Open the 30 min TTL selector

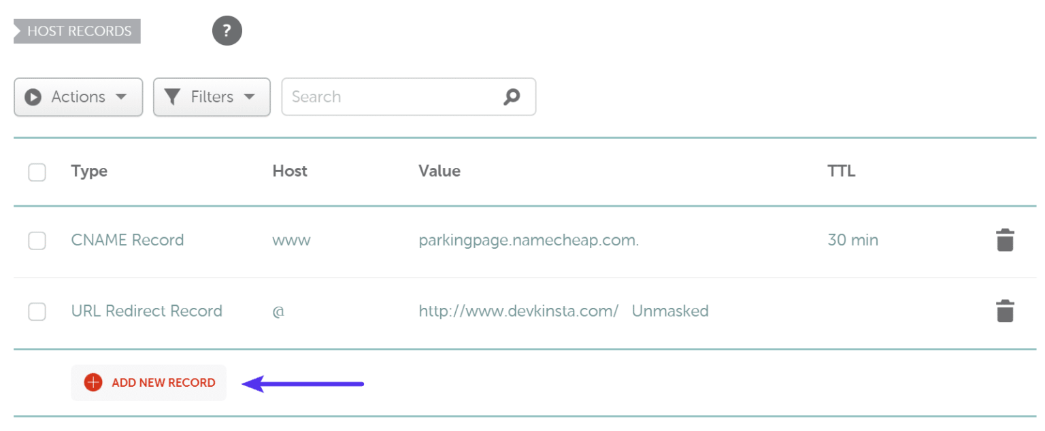pyautogui.click(x=853, y=240)
